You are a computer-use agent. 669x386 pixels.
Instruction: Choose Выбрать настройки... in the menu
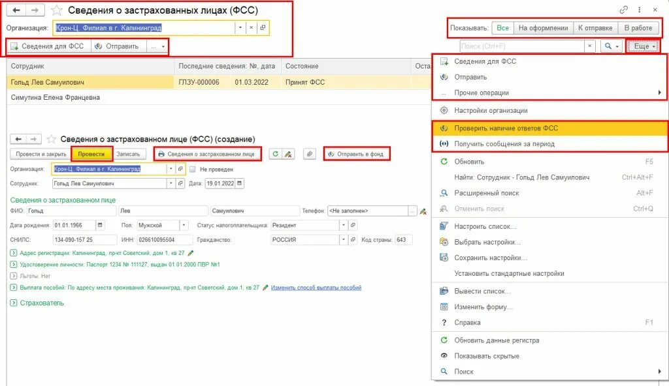pyautogui.click(x=549, y=242)
